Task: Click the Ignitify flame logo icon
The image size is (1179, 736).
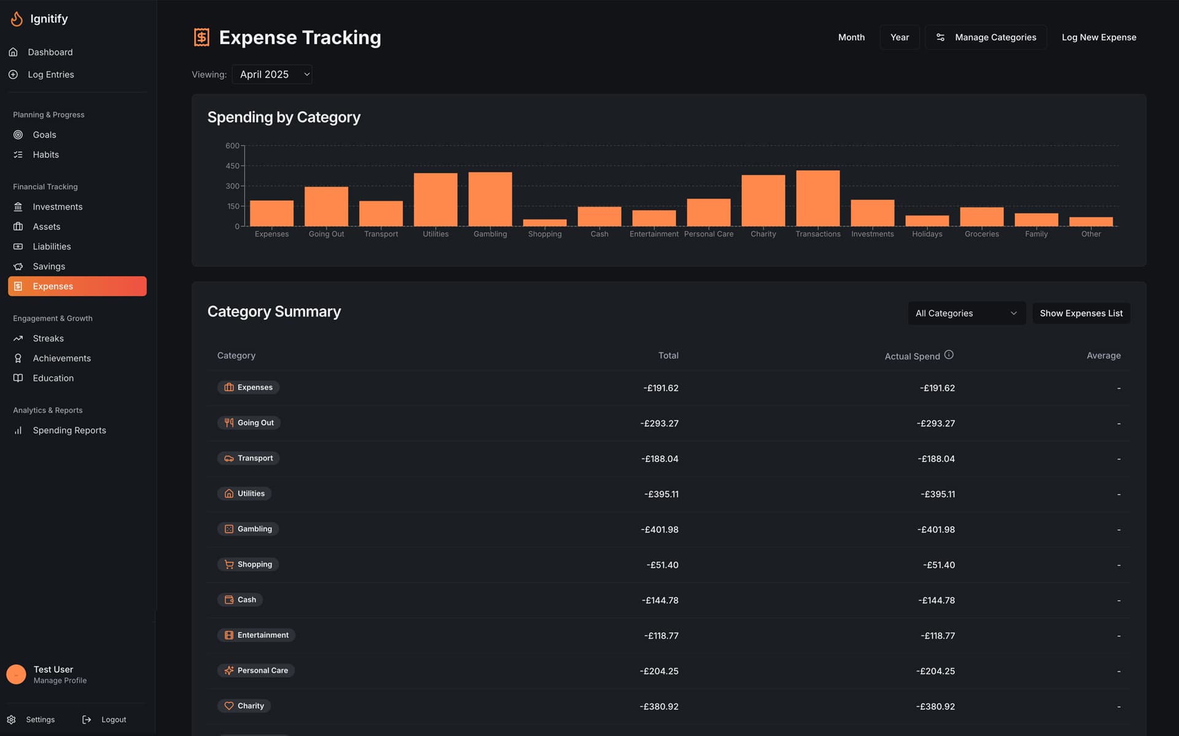Action: point(17,19)
